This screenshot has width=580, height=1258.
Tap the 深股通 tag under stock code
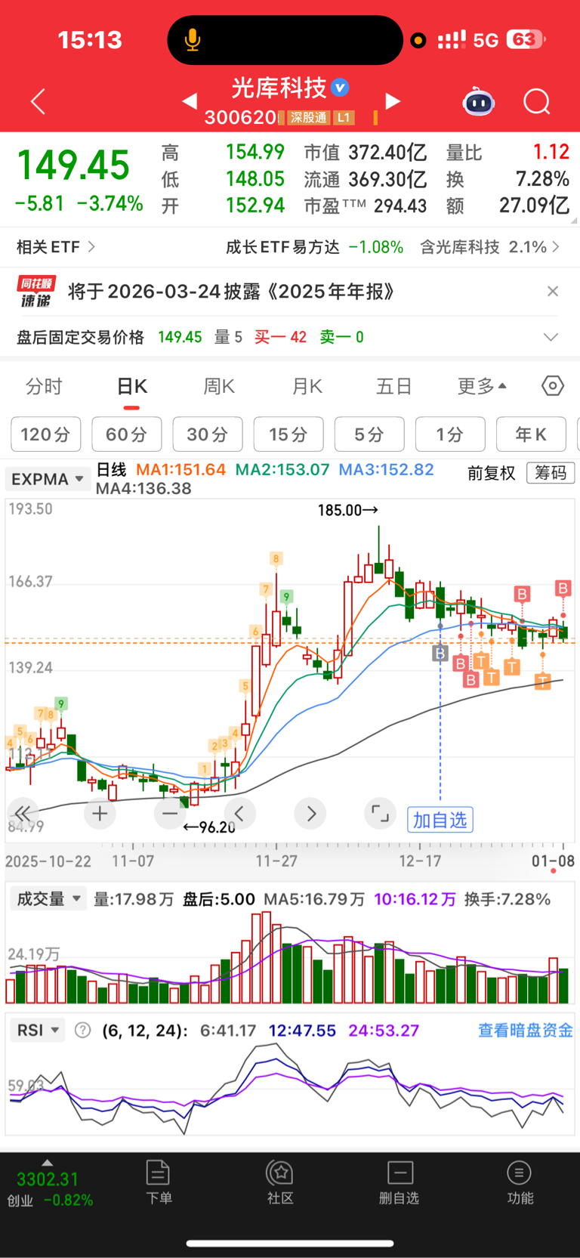coord(308,117)
